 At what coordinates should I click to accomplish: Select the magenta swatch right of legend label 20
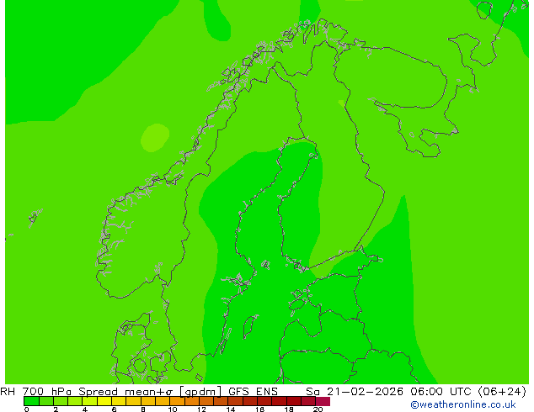click(323, 401)
